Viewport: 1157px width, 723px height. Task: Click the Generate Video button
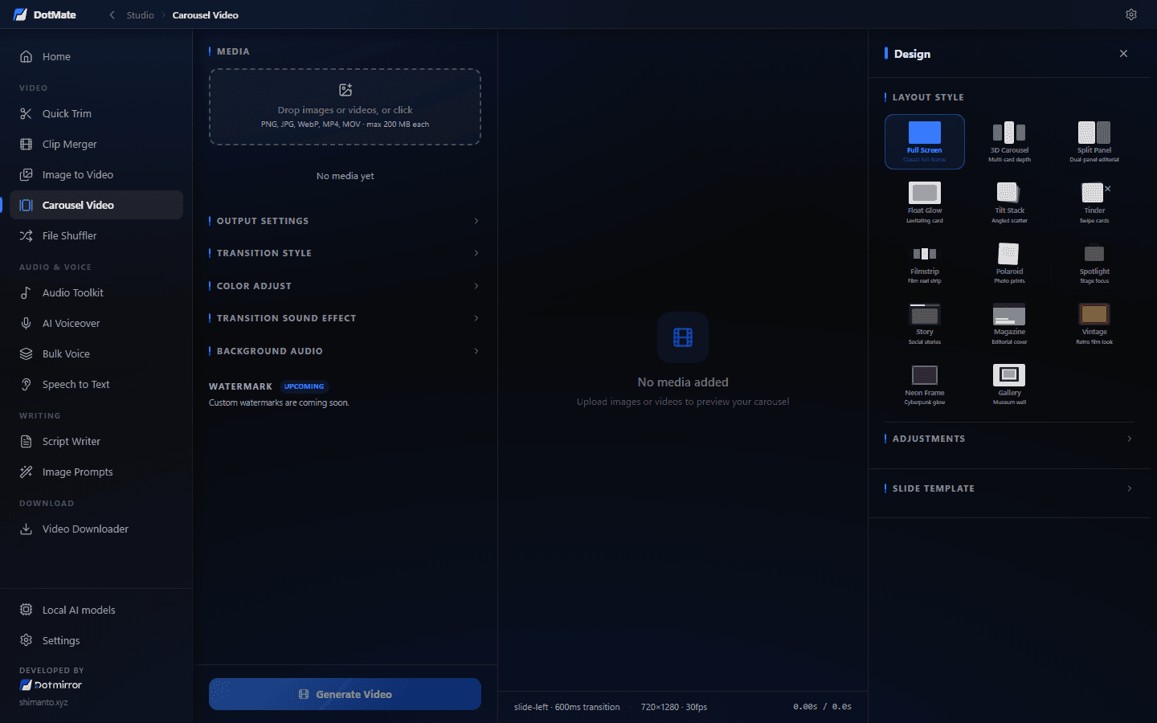tap(345, 694)
